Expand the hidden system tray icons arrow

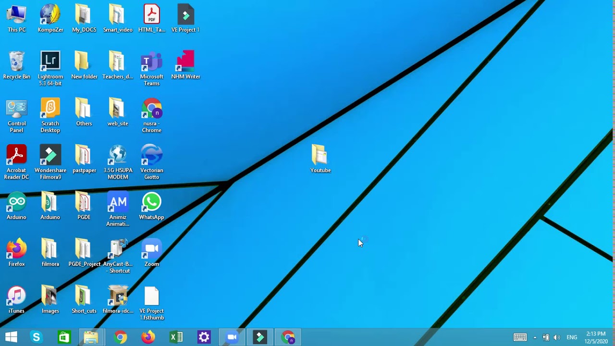(x=535, y=337)
